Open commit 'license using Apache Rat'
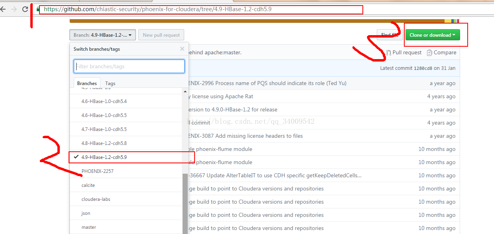 tap(220, 96)
